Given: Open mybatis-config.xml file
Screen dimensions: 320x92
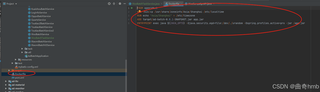Looking at the screenshot, I should click(x=28, y=67).
